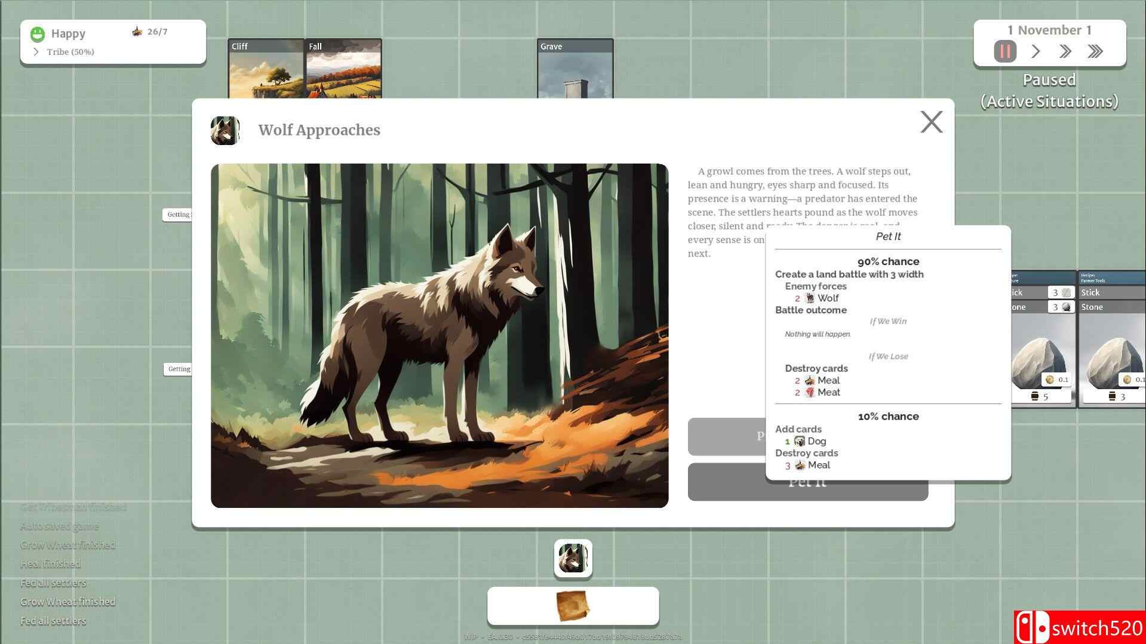Click the wolf illustration in the dialog
This screenshot has height=644, width=1146.
[x=439, y=335]
